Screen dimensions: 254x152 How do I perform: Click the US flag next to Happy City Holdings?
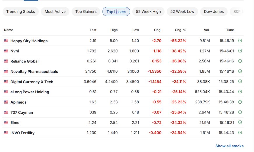pos(6,41)
